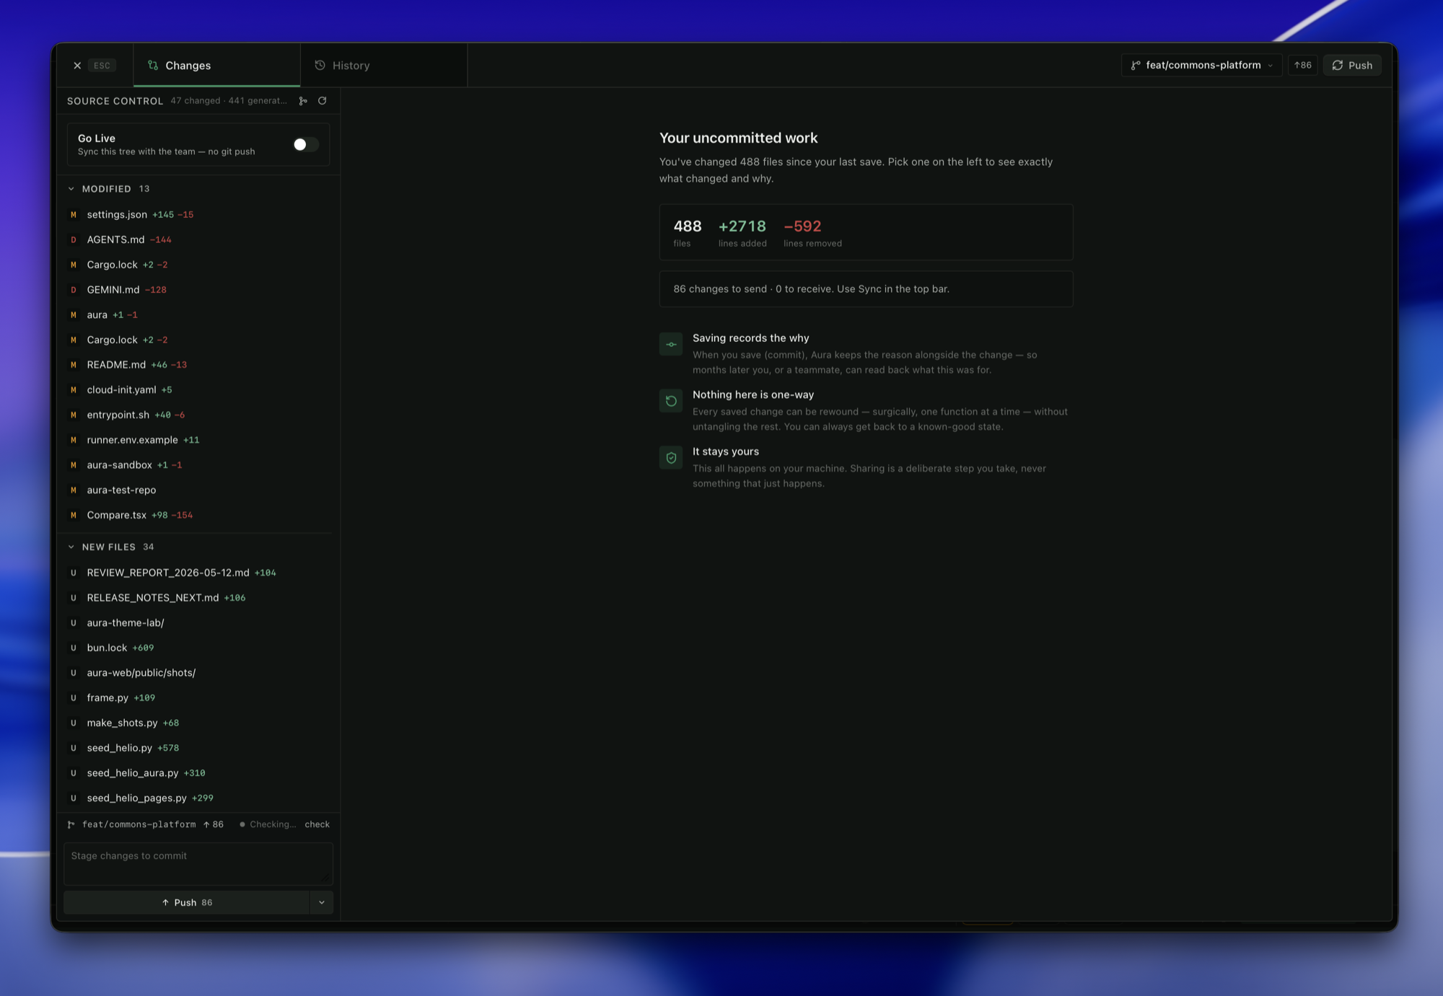Click the 86 changes to send notice

(866, 289)
